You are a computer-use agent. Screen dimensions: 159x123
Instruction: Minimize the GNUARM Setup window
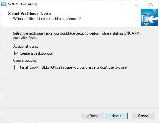point(122,4)
